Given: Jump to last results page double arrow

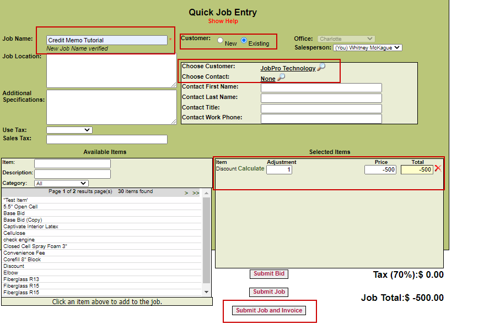Looking at the screenshot, I should (196, 193).
